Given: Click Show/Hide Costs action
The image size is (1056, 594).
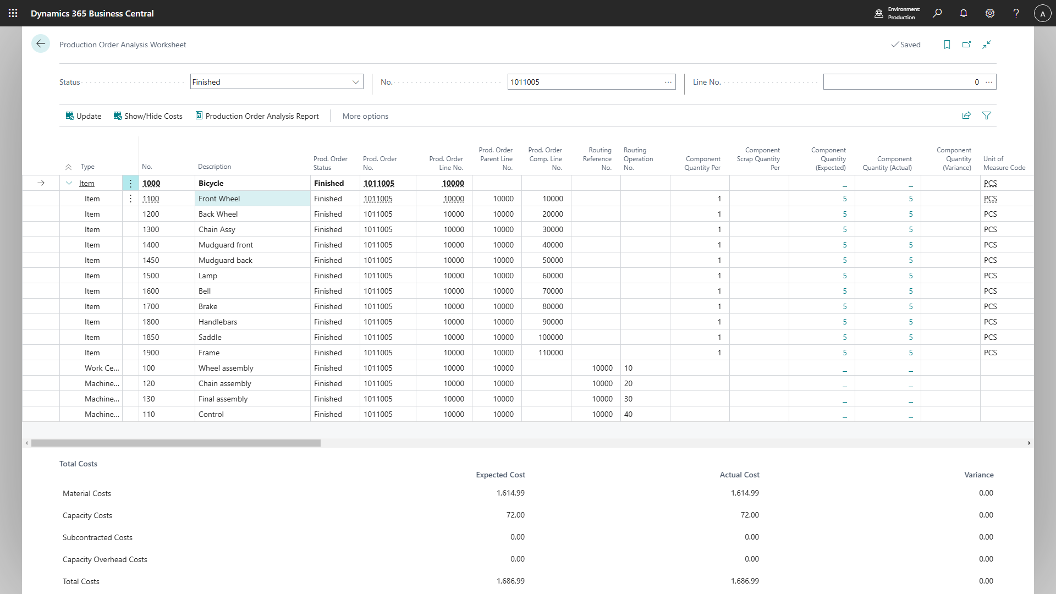Looking at the screenshot, I should [148, 116].
